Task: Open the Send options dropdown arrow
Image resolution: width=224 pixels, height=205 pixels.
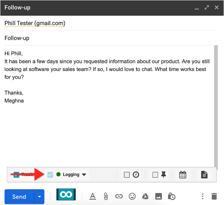Action: click(x=39, y=197)
